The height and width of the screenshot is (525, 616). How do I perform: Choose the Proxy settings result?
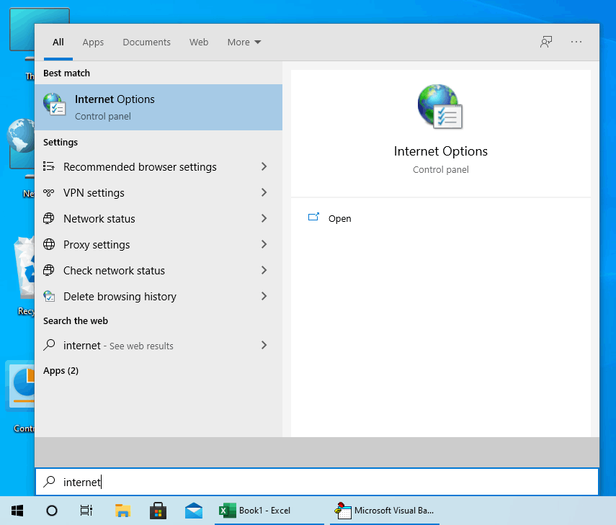pyautogui.click(x=159, y=244)
